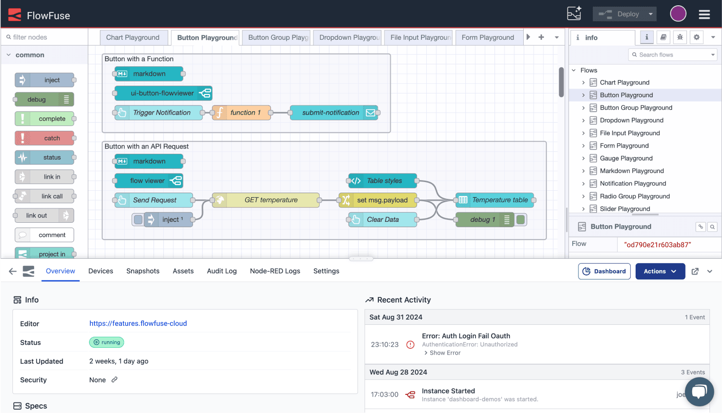722x413 pixels.
Task: Open the editor link features.flowfuse-cloud
Action: [138, 323]
